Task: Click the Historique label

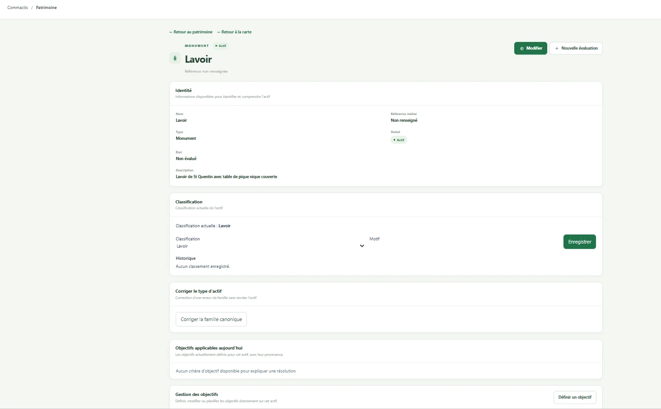Action: (186, 258)
